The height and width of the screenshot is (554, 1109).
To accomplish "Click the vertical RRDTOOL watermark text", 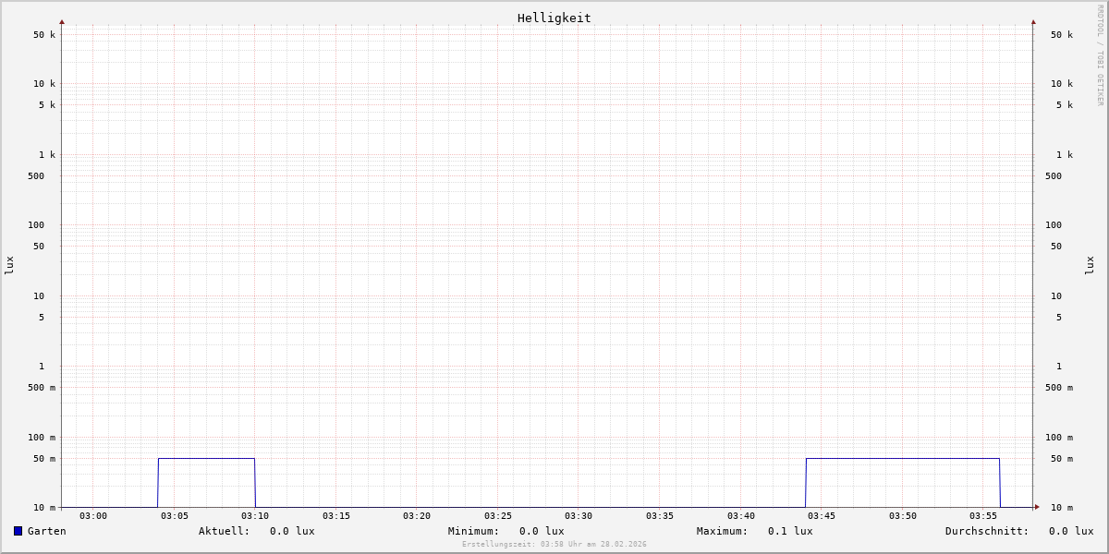I will click(1100, 55).
